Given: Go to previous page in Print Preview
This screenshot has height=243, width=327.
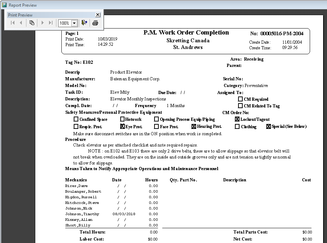Looking at the screenshot, I should tap(21, 23).
